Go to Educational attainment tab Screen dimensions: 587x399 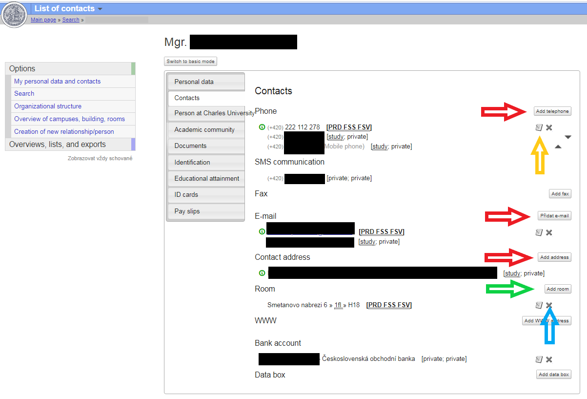coord(206,178)
